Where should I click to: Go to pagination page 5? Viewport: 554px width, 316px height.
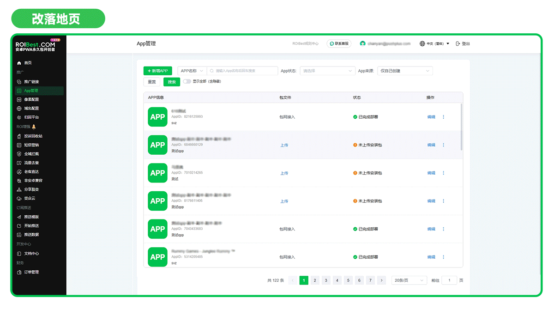(x=348, y=280)
